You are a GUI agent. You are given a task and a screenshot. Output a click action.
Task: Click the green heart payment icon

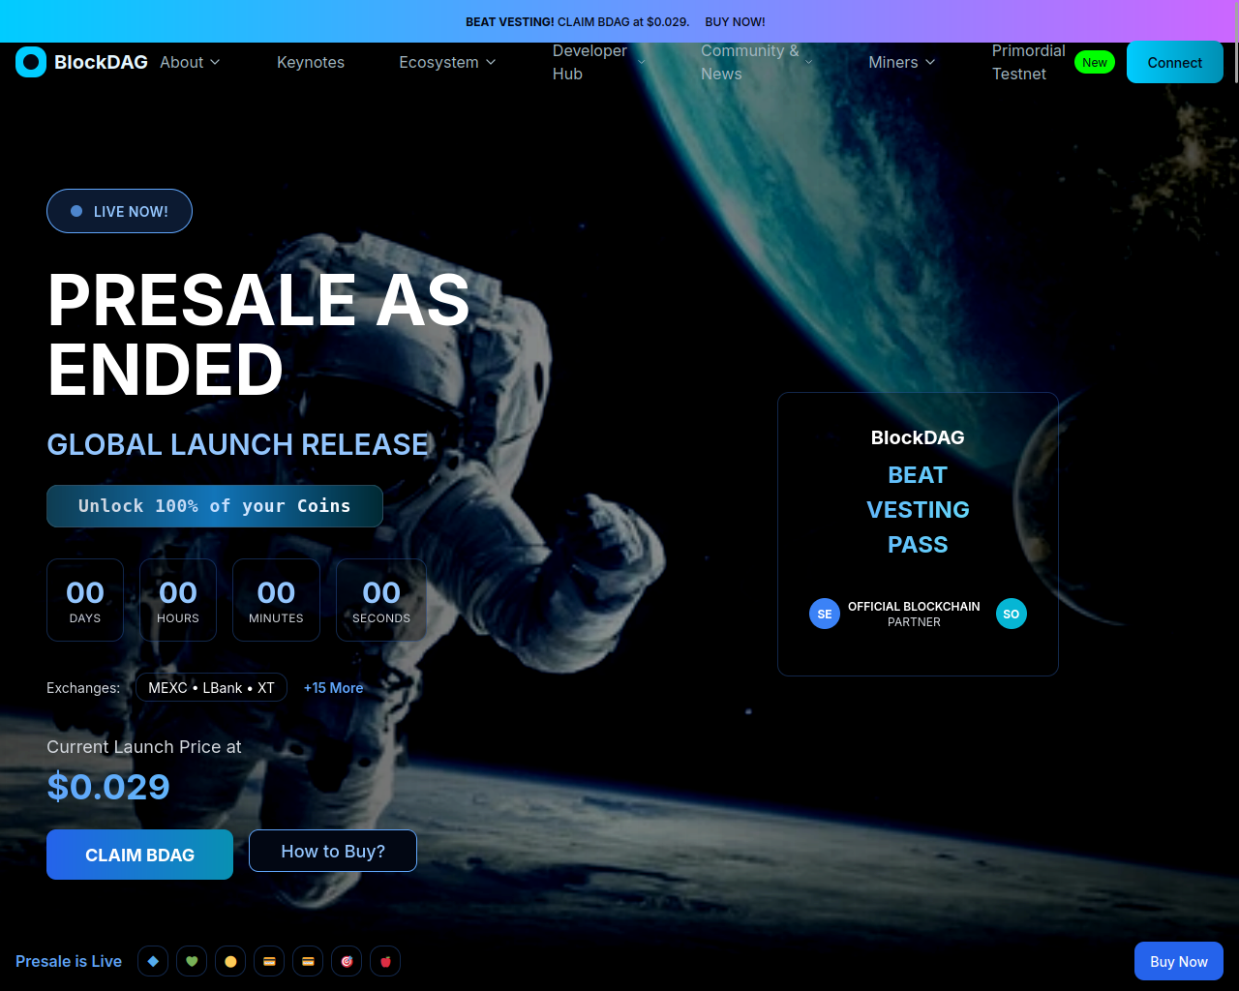(192, 961)
